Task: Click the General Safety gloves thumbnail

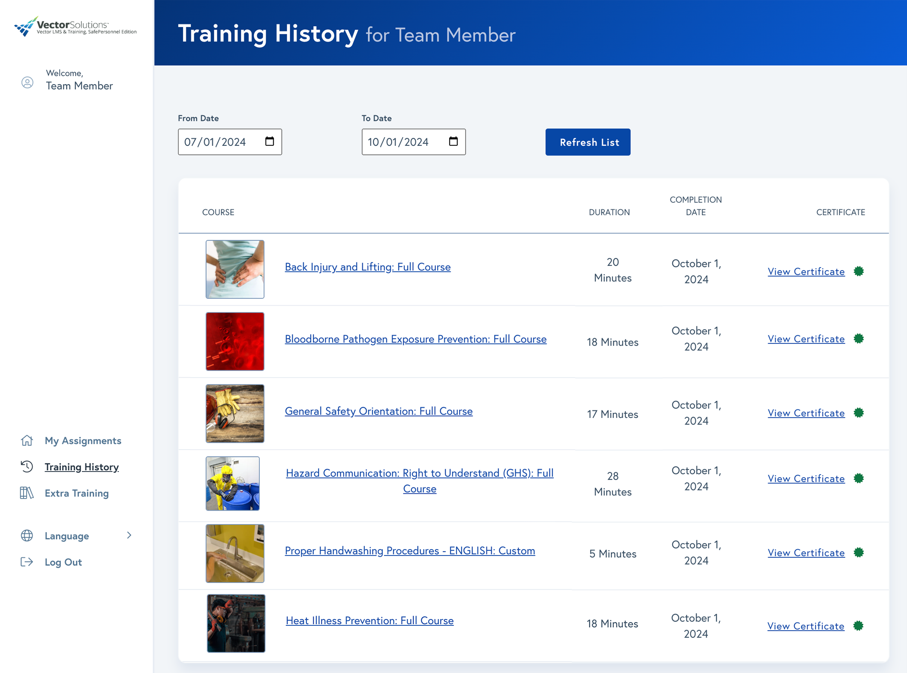Action: click(x=235, y=413)
